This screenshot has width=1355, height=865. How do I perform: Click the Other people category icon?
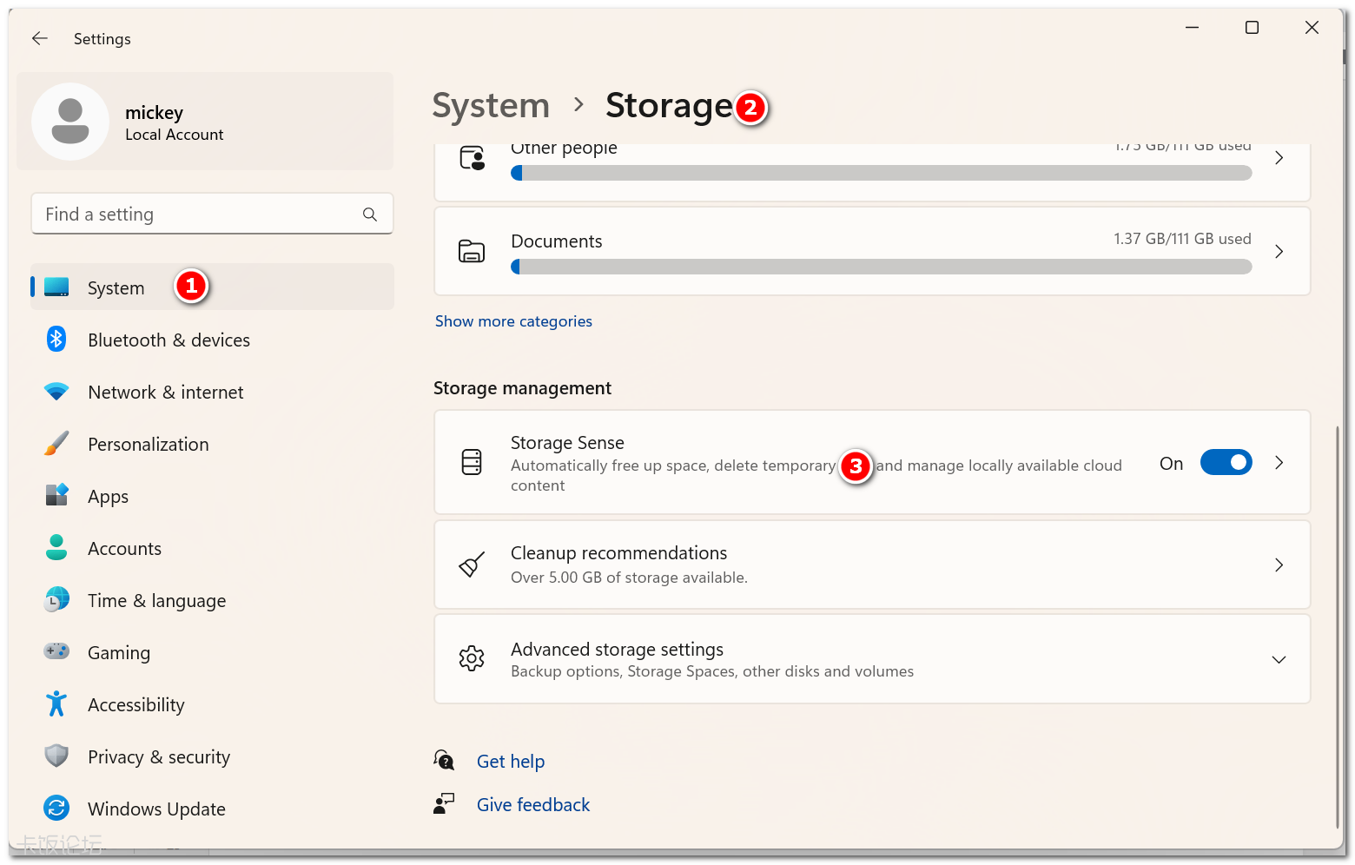click(x=472, y=158)
